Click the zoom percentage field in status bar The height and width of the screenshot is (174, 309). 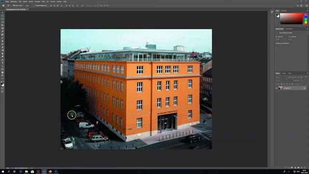click(8, 168)
